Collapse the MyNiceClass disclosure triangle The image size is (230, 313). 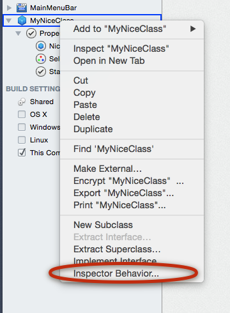[x=9, y=20]
